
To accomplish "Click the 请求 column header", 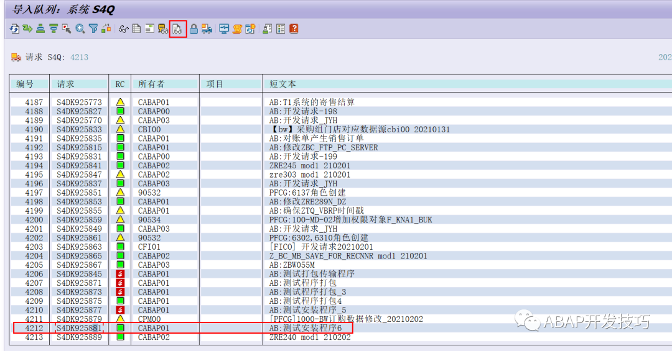I will point(65,84).
